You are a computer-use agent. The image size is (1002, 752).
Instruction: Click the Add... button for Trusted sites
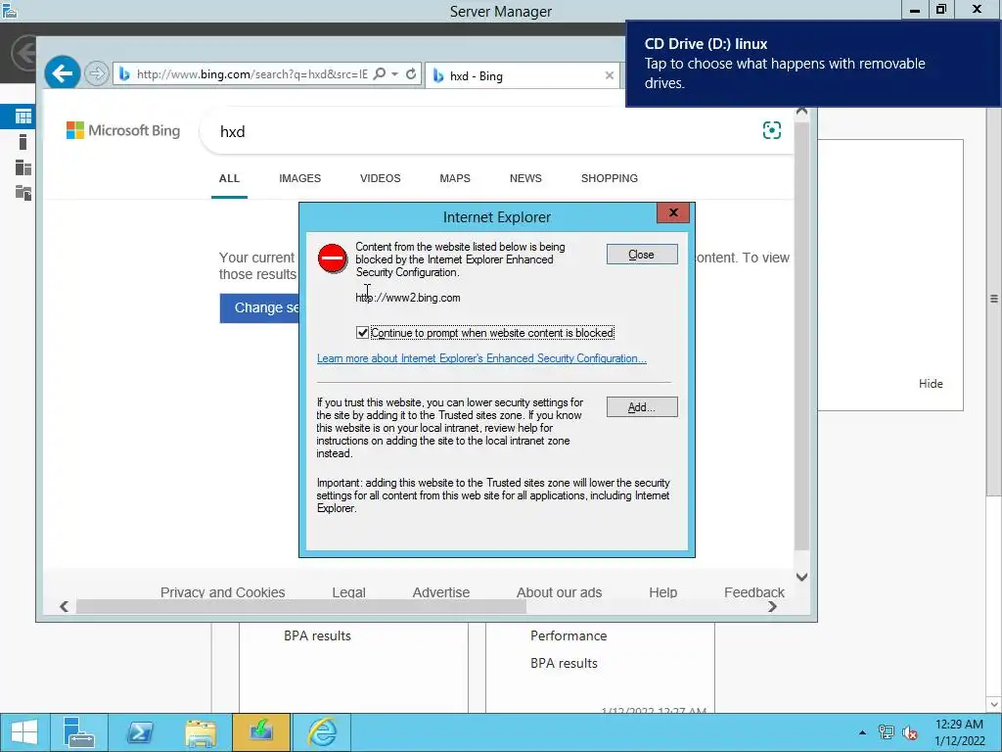[642, 407]
